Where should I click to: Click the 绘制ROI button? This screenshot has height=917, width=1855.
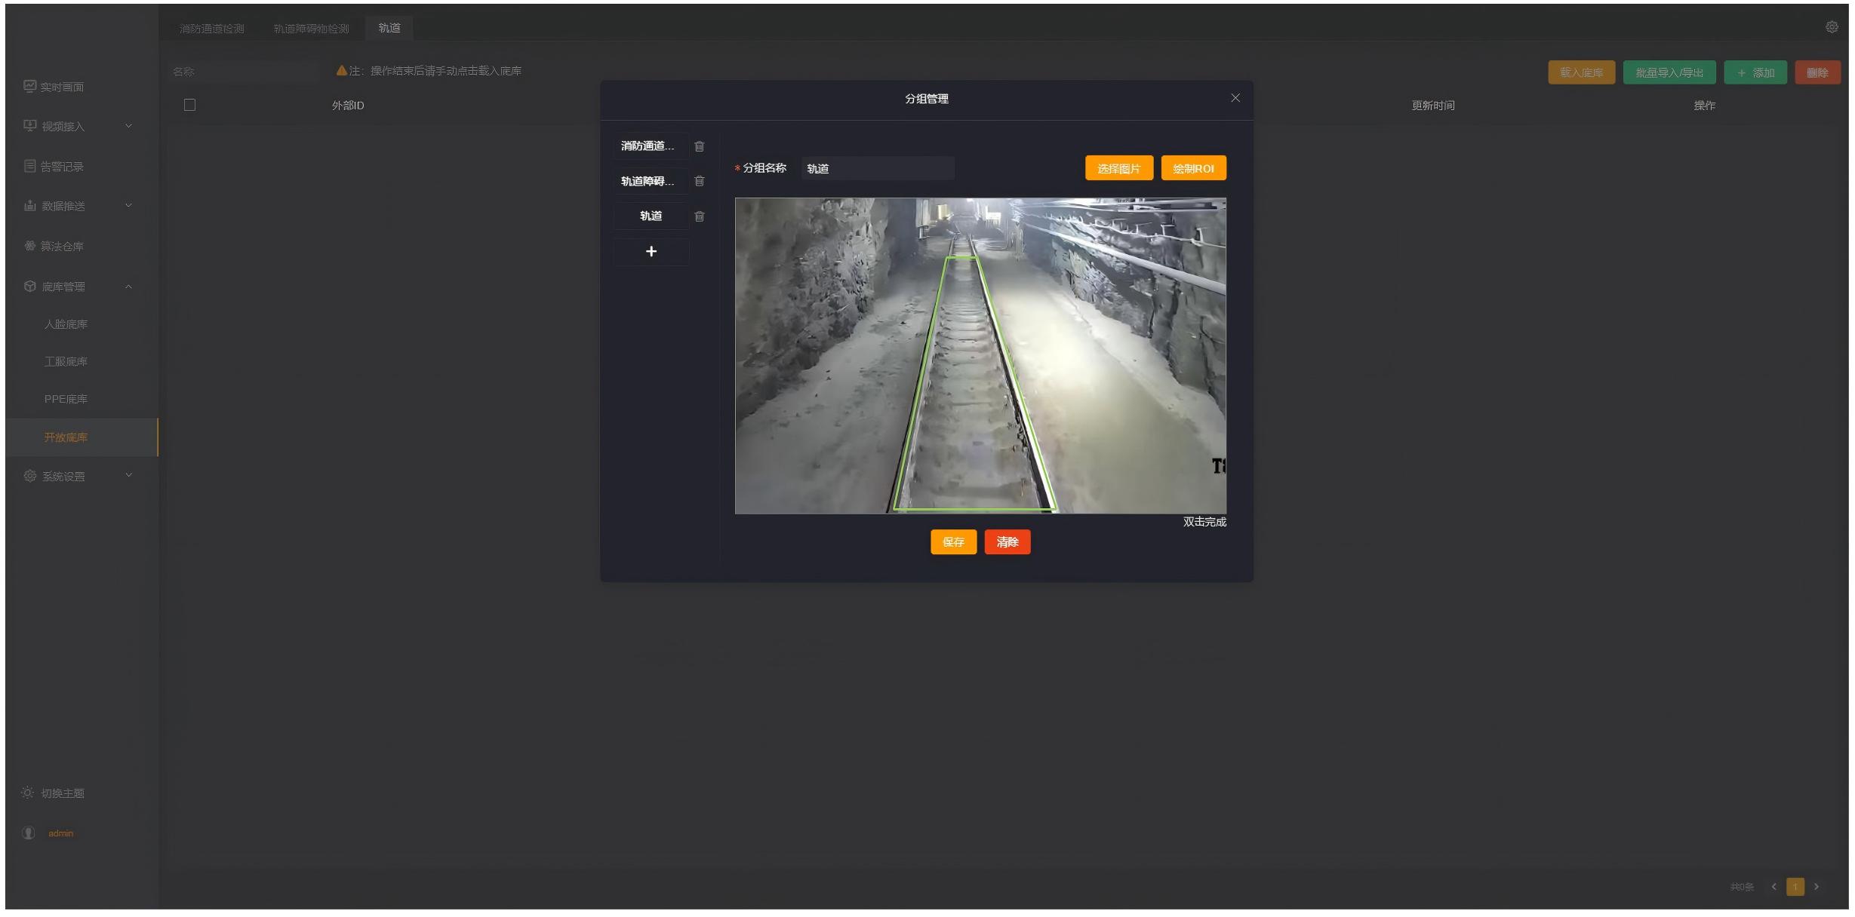click(1194, 168)
